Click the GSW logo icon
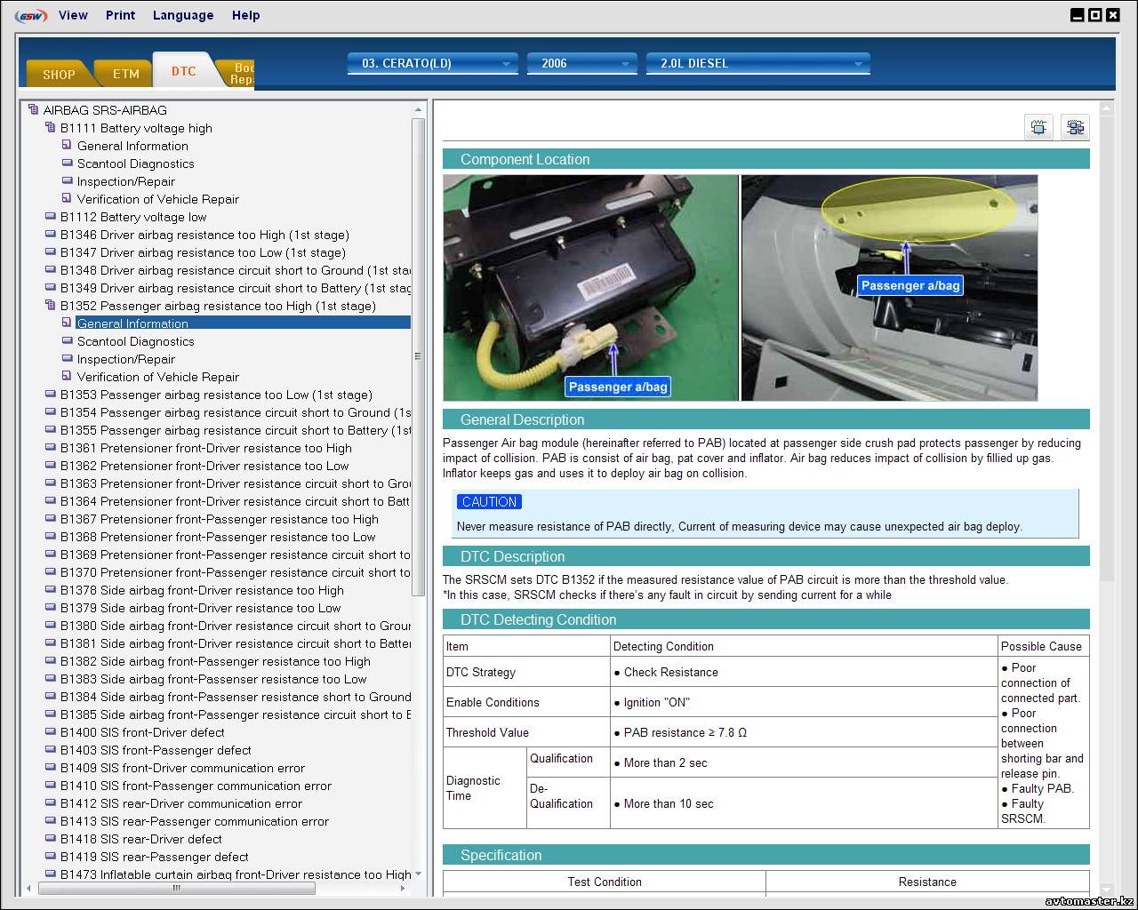 [x=31, y=15]
